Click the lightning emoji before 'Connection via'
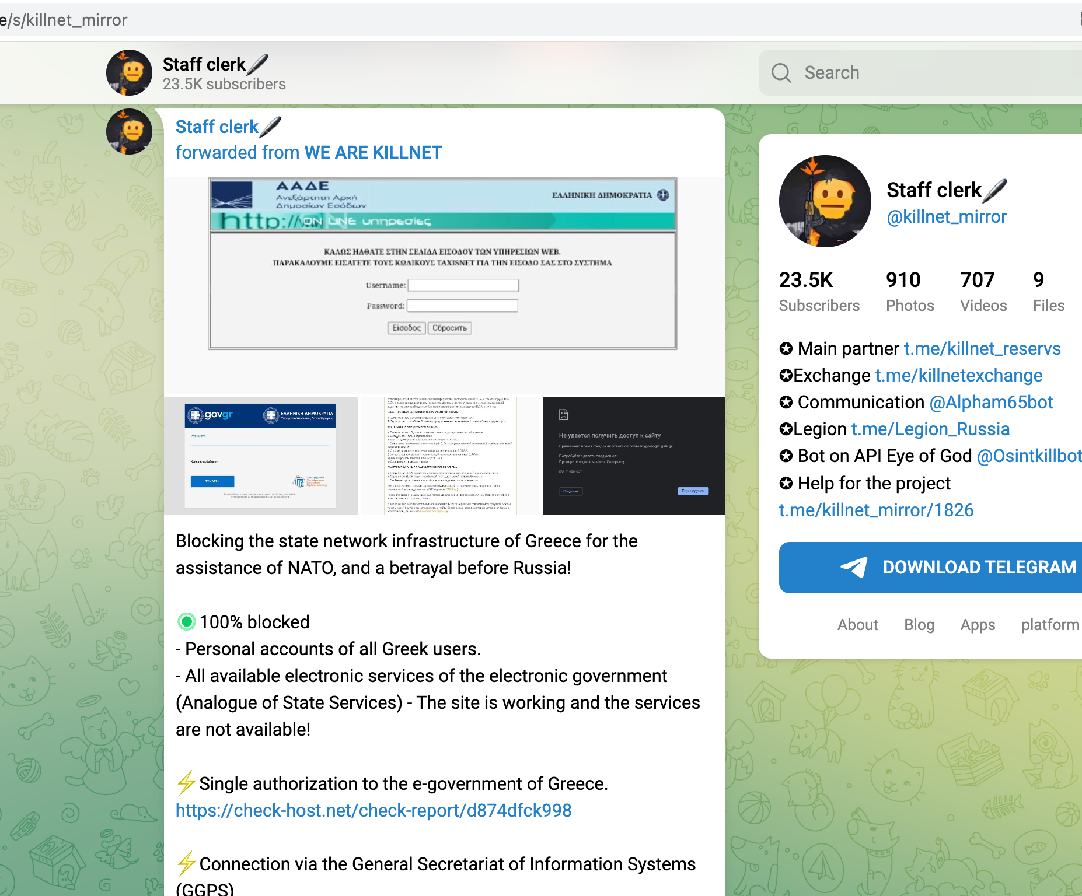1082x896 pixels. (186, 864)
